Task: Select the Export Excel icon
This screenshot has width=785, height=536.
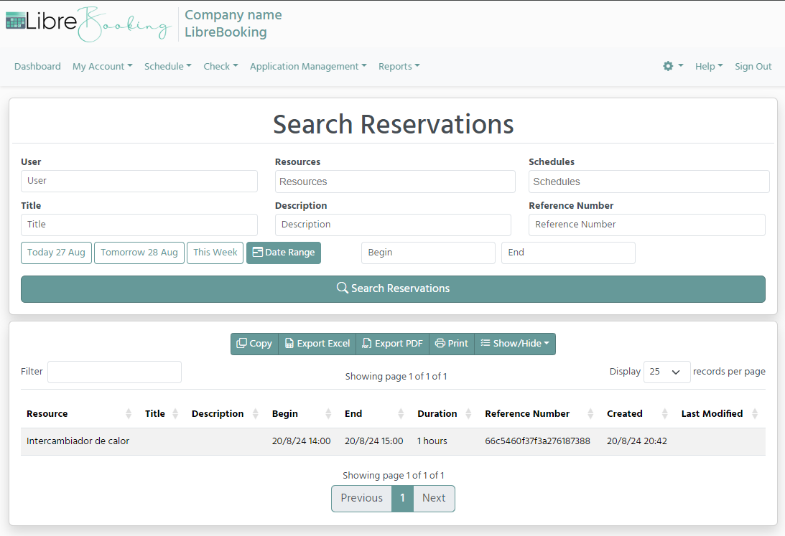Action: (291, 344)
